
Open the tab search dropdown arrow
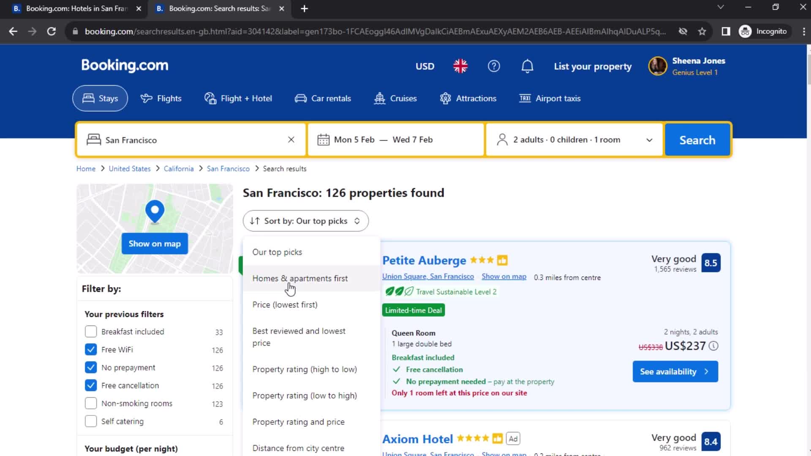click(x=721, y=7)
